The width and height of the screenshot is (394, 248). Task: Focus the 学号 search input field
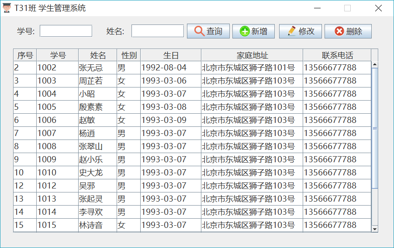pos(66,31)
